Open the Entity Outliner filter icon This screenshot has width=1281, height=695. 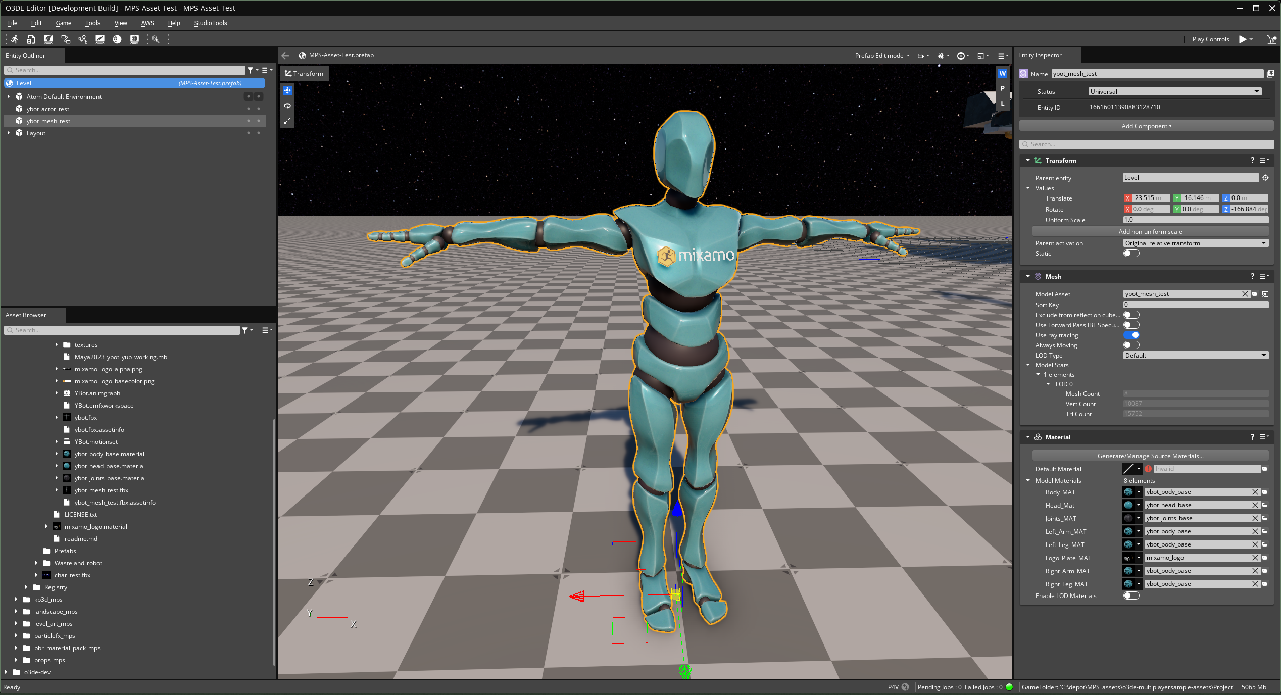click(251, 70)
